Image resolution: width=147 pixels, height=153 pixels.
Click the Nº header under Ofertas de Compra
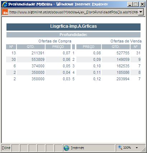point(11,47)
